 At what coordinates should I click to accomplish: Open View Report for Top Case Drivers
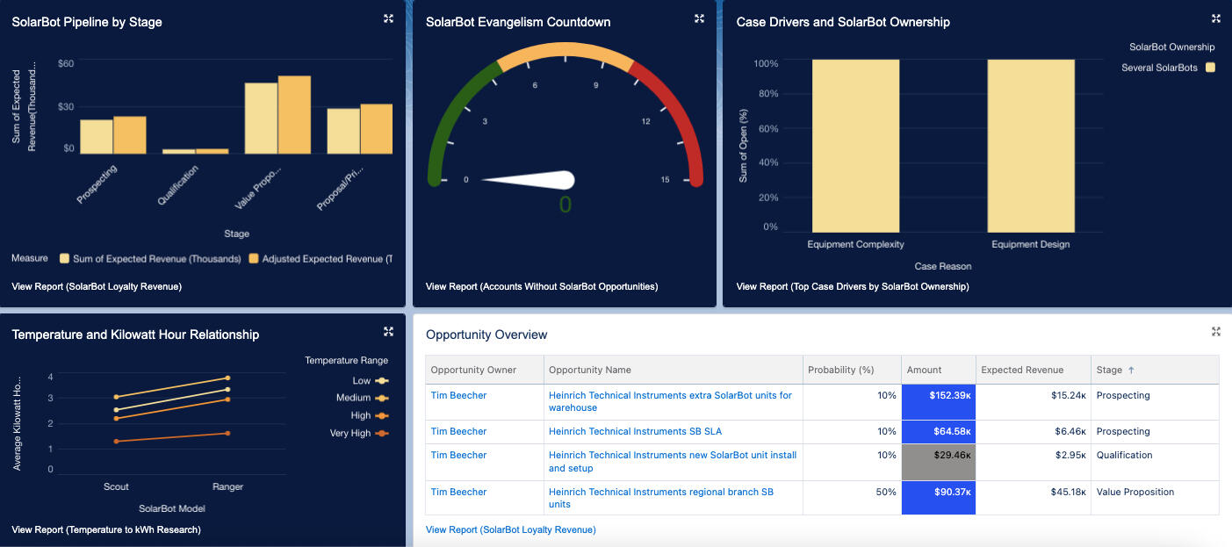point(852,286)
